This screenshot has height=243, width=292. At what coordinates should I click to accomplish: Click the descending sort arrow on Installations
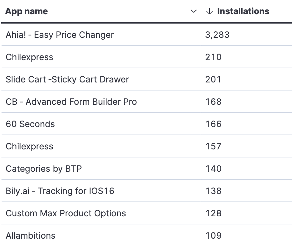[210, 11]
